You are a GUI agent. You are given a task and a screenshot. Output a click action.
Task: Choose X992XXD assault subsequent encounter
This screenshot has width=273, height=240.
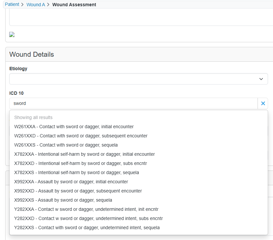click(x=138, y=191)
